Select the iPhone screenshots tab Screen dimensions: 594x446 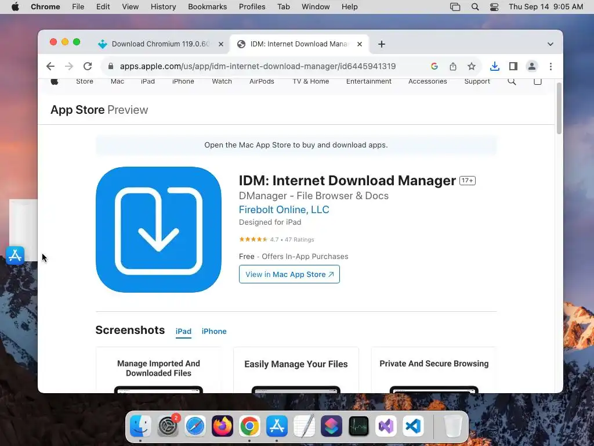214,331
